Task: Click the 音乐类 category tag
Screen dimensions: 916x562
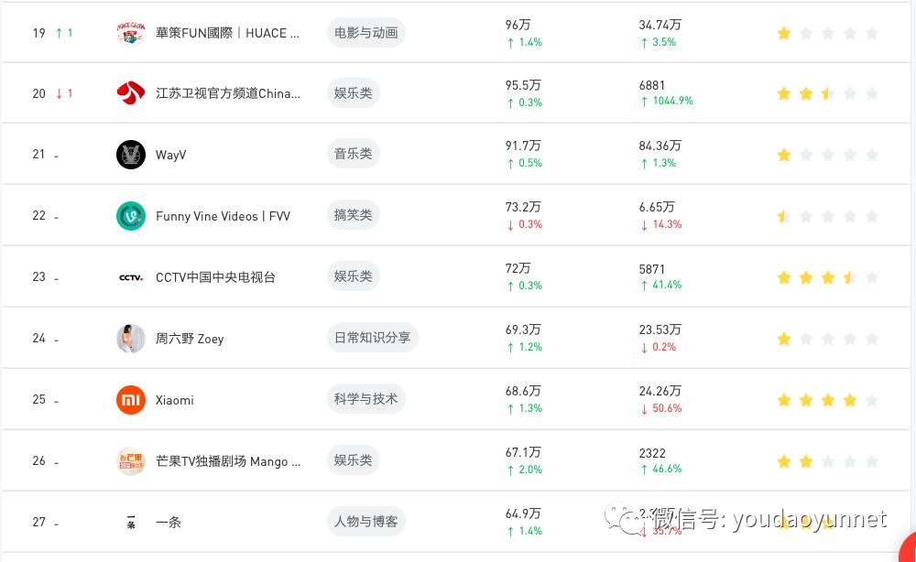Action: click(353, 154)
